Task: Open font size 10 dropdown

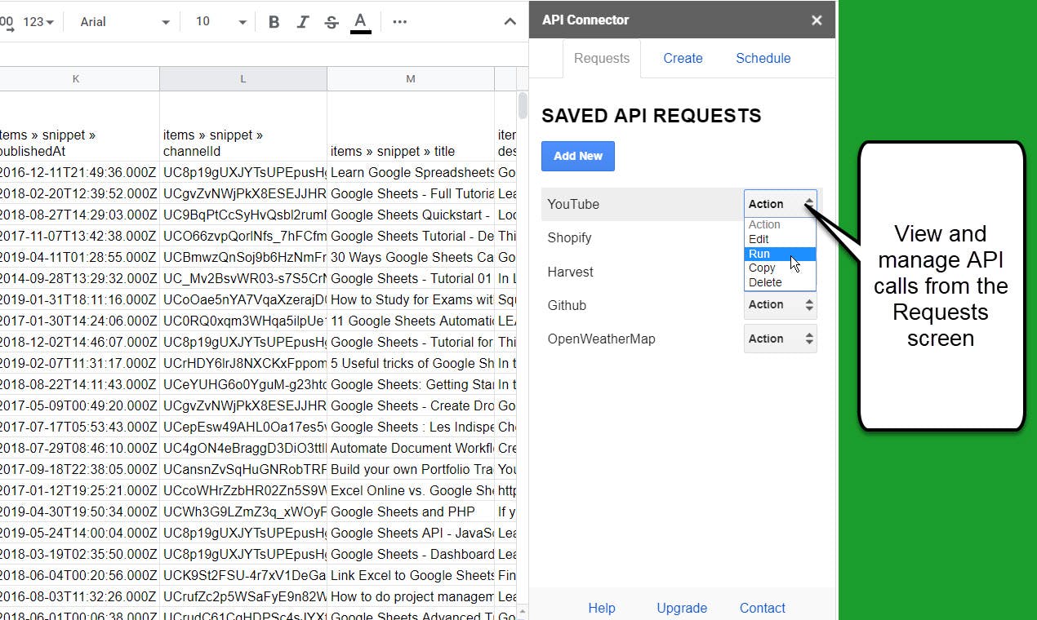Action: (220, 22)
